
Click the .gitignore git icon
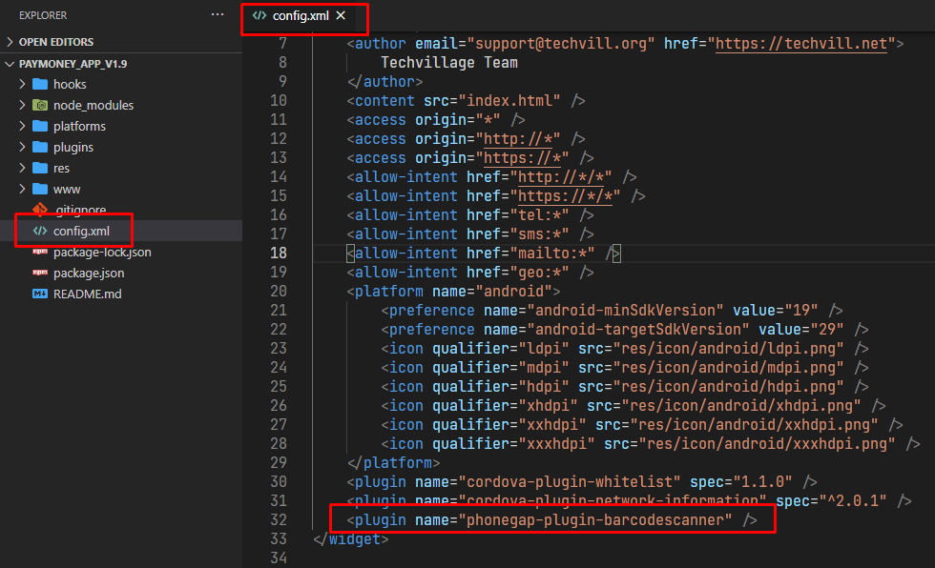[40, 210]
